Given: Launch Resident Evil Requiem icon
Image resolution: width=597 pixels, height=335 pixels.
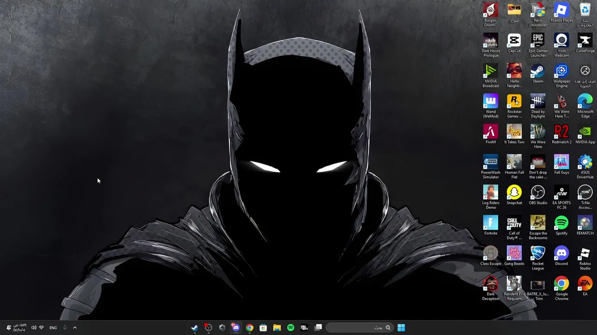Looking at the screenshot, I should pyautogui.click(x=514, y=288).
